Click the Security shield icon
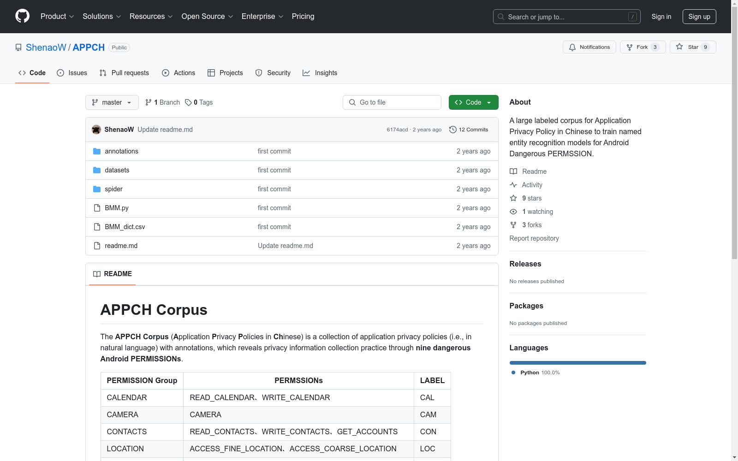Screen dimensions: 738x461 pos(259,73)
